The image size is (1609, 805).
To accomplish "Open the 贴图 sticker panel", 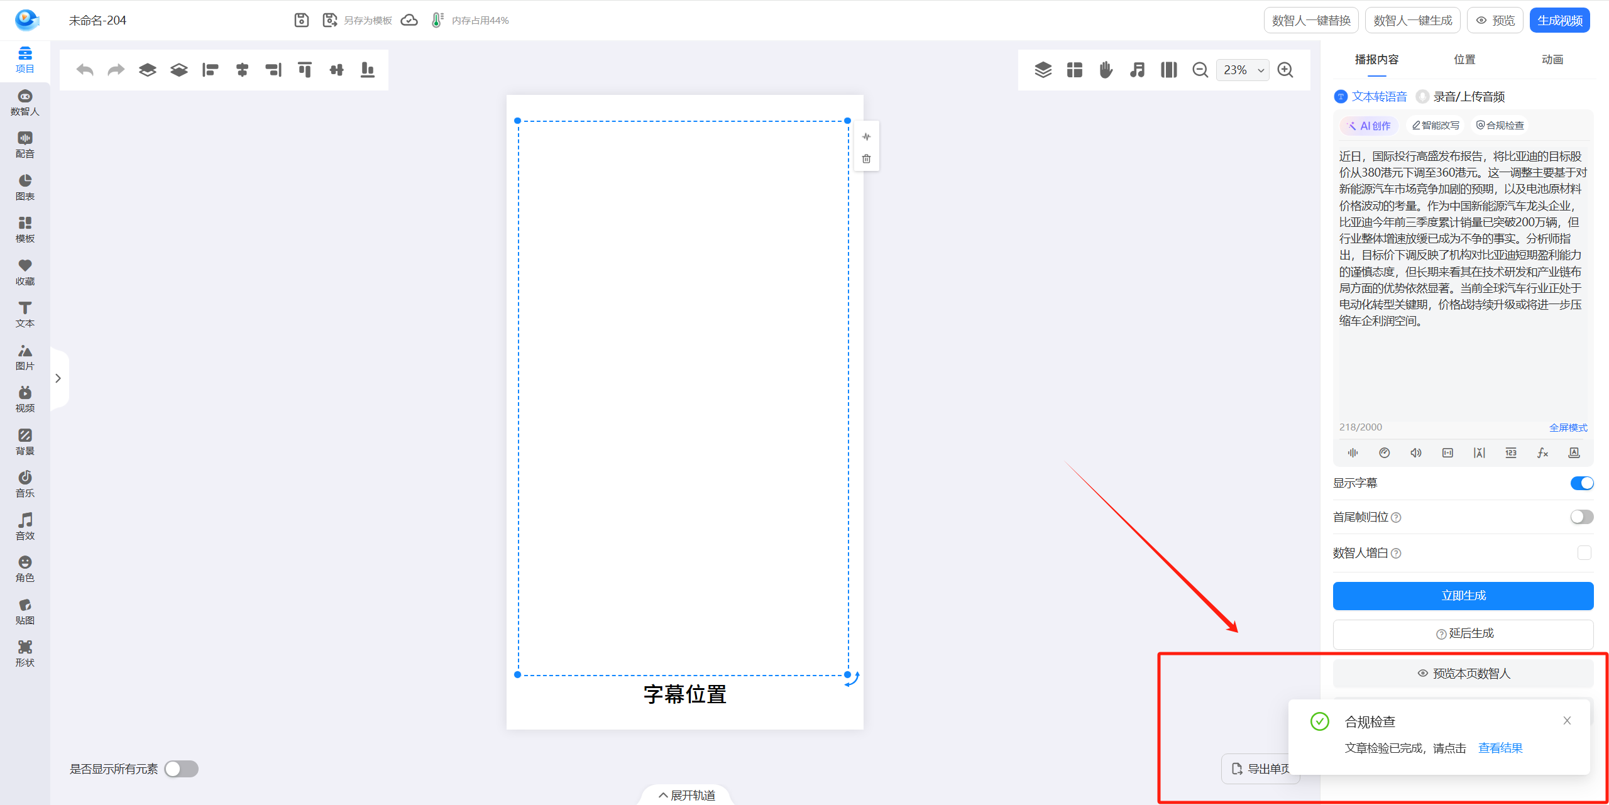I will click(x=25, y=611).
